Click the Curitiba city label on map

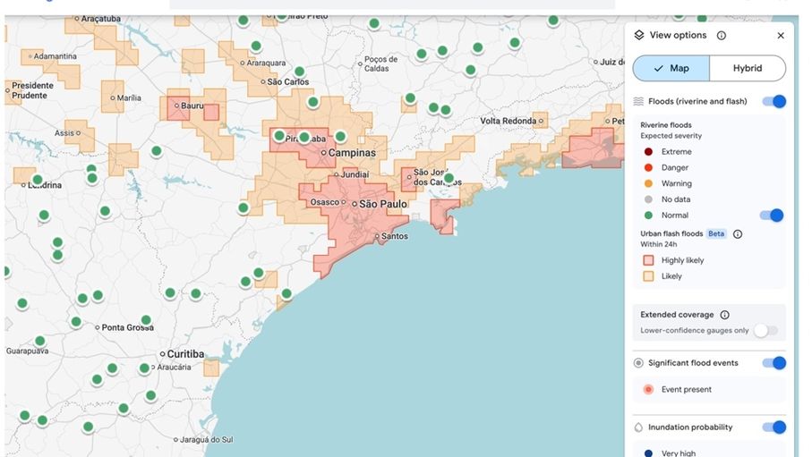pyautogui.click(x=185, y=354)
